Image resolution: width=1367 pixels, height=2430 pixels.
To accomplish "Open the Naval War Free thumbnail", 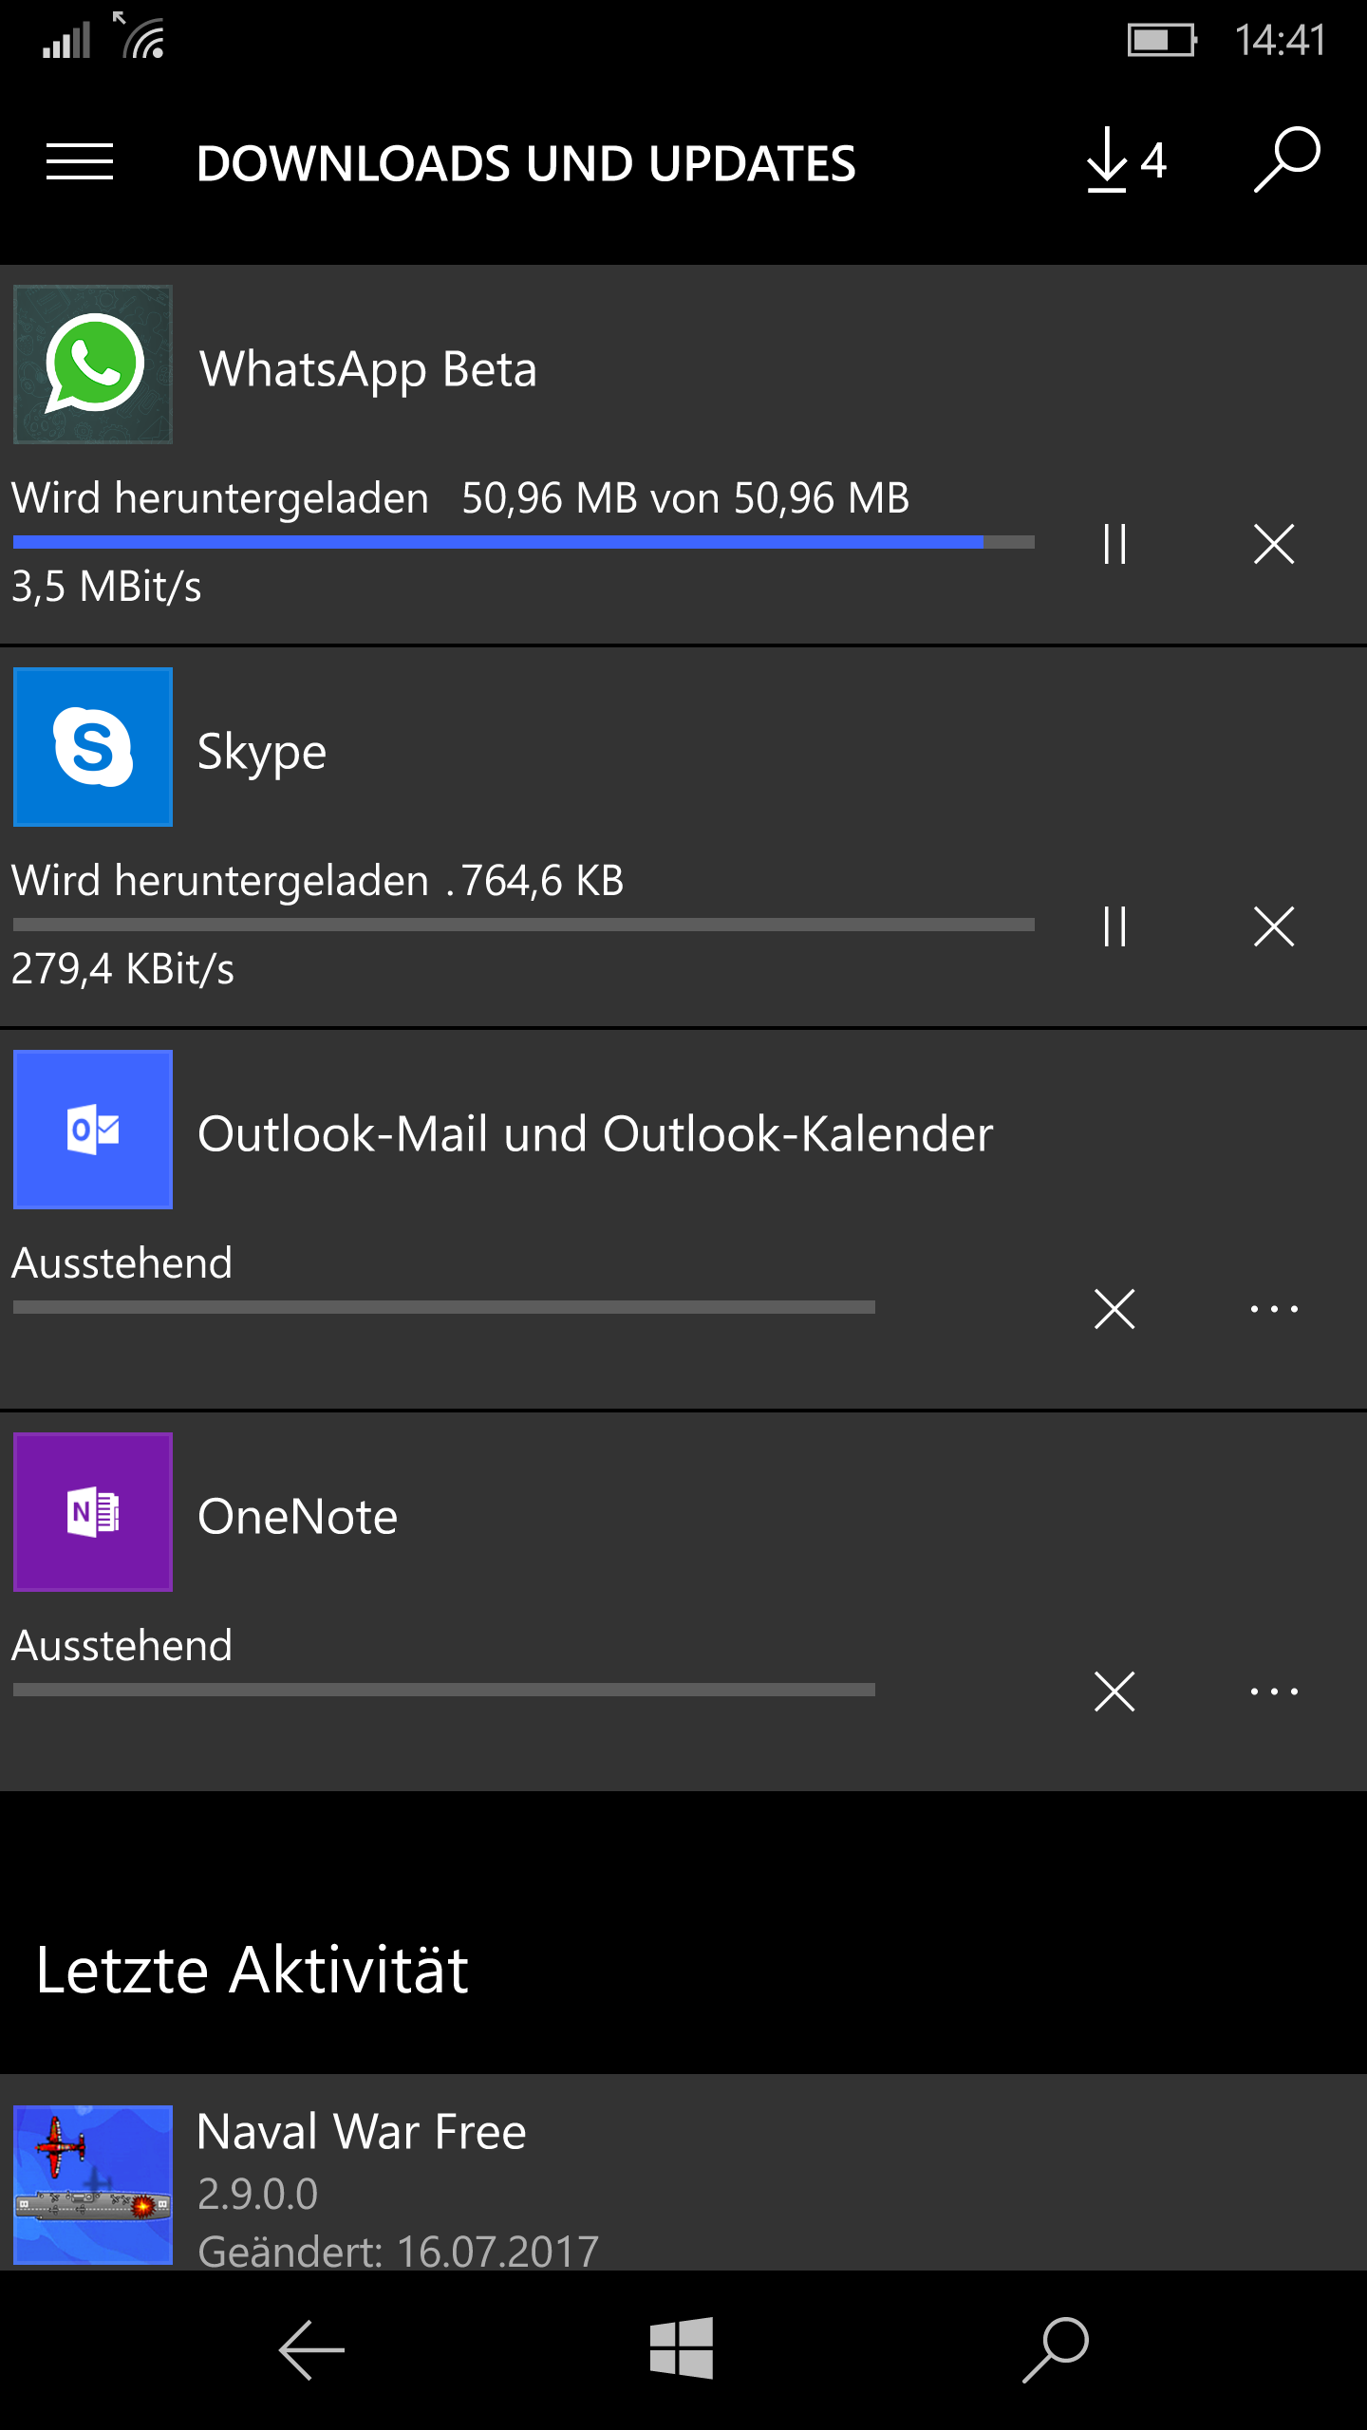I will tap(93, 2185).
